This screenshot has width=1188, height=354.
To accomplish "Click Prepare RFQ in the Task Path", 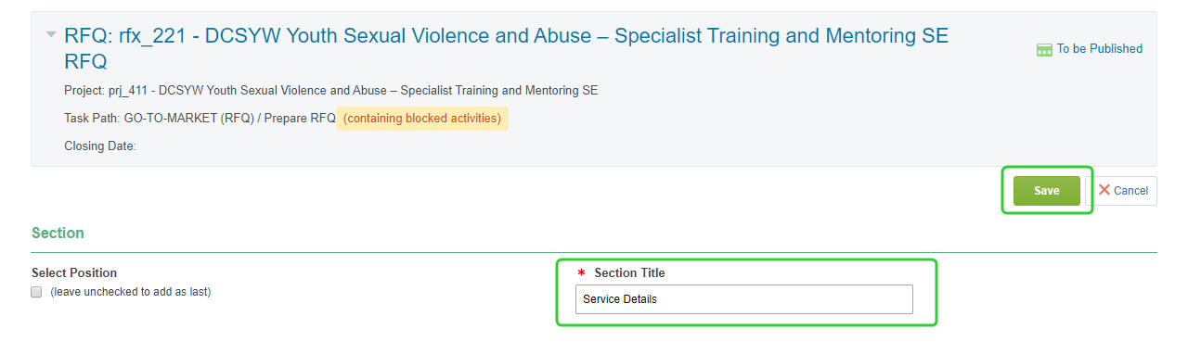I will point(301,119).
